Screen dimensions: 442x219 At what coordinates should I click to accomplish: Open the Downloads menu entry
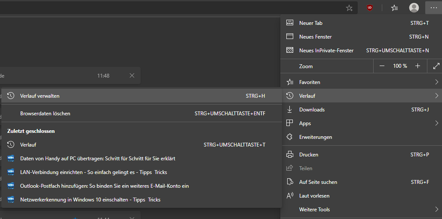312,110
